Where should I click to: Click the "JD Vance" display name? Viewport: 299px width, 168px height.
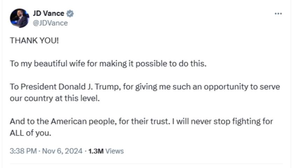pyautogui.click(x=48, y=14)
